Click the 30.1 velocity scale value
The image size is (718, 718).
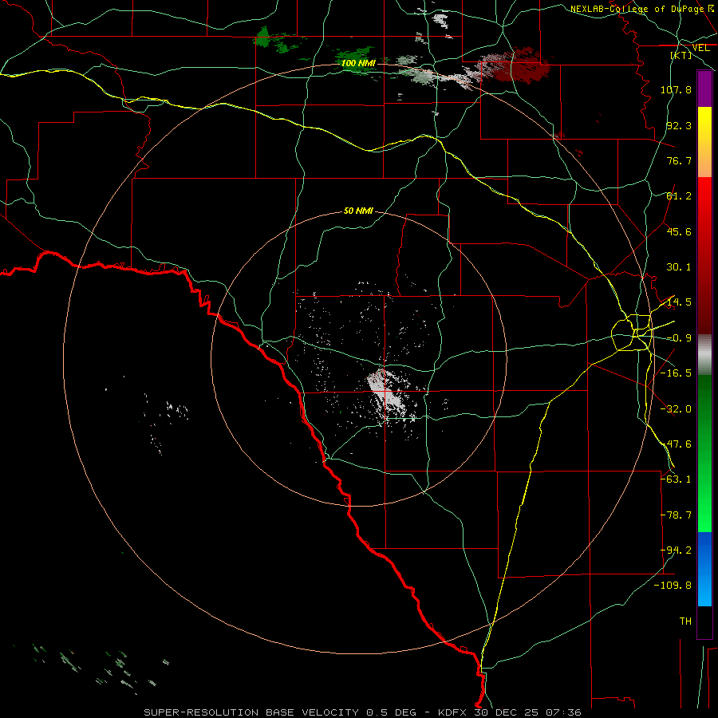click(679, 267)
